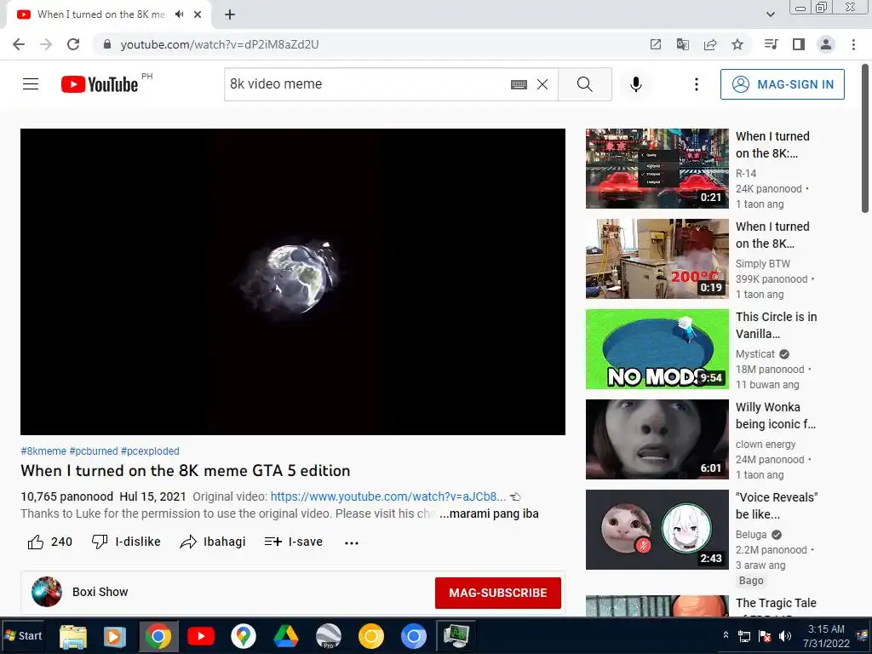Clear the search text with the X
Screen dimensions: 872x654
coord(542,84)
